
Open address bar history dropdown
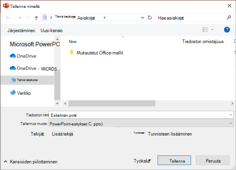tap(142, 18)
